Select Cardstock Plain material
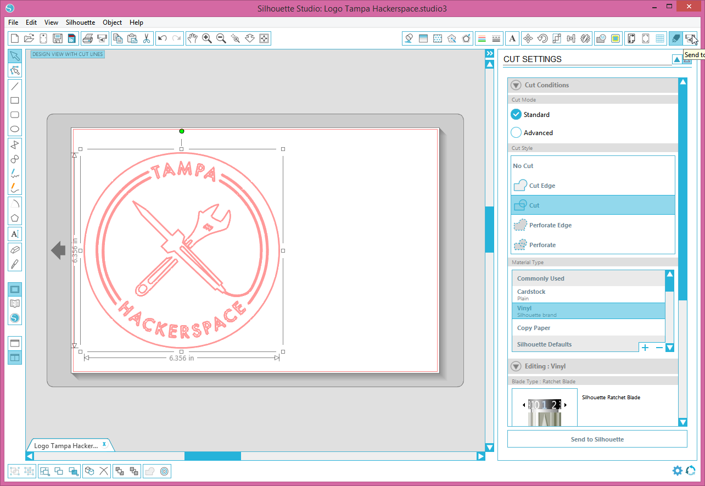The height and width of the screenshot is (486, 705). 589,294
